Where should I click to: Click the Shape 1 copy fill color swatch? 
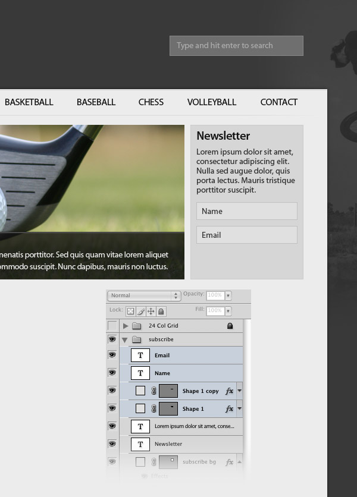(140, 391)
